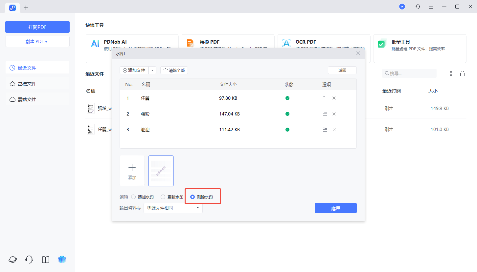Select the 刪除水印 radio option
This screenshot has width=477, height=272.
[193, 197]
